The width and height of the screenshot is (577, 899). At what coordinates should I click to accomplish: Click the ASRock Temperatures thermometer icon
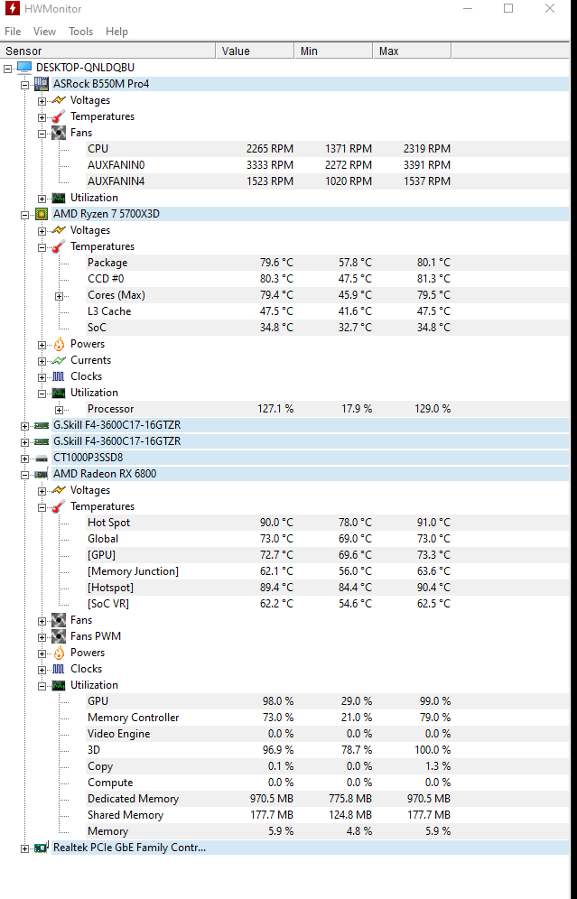[59, 116]
